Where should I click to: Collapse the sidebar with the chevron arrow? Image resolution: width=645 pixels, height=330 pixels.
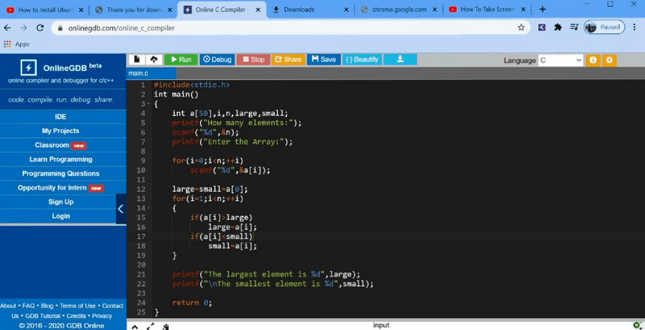[x=120, y=208]
